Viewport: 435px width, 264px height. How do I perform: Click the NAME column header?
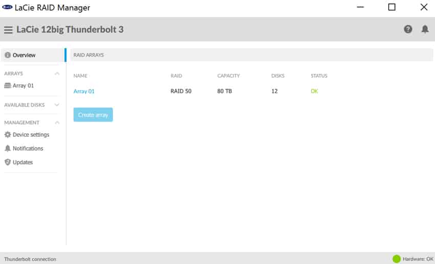80,76
